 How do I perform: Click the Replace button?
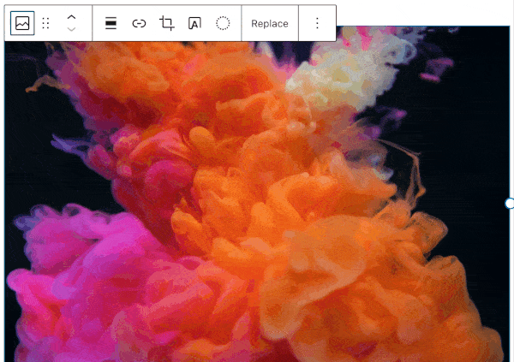tap(270, 24)
